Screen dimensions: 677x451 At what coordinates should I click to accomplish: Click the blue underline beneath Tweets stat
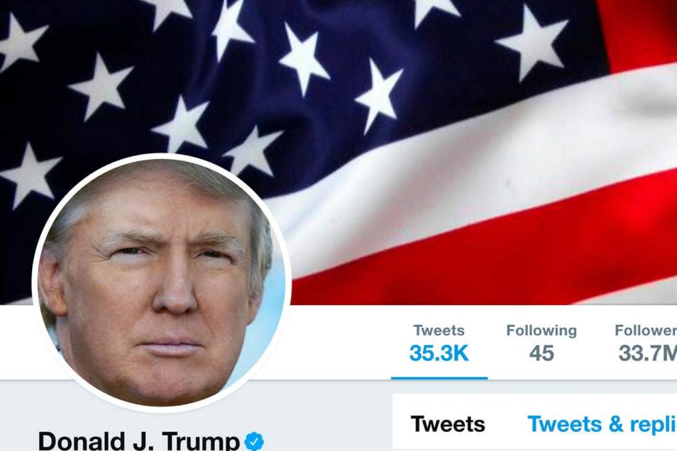[439, 378]
